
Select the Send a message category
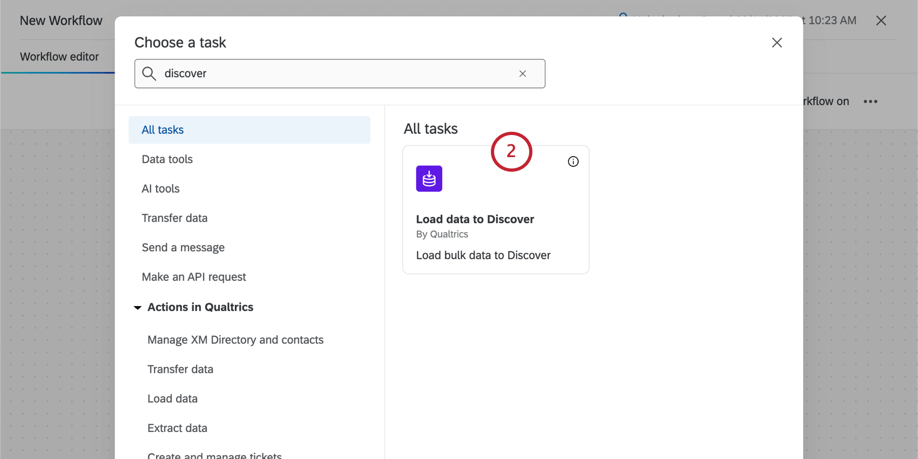click(x=183, y=247)
